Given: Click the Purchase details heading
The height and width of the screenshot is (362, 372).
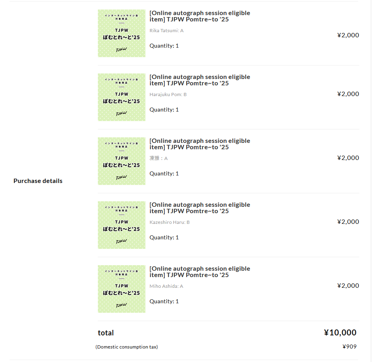Looking at the screenshot, I should coord(38,181).
